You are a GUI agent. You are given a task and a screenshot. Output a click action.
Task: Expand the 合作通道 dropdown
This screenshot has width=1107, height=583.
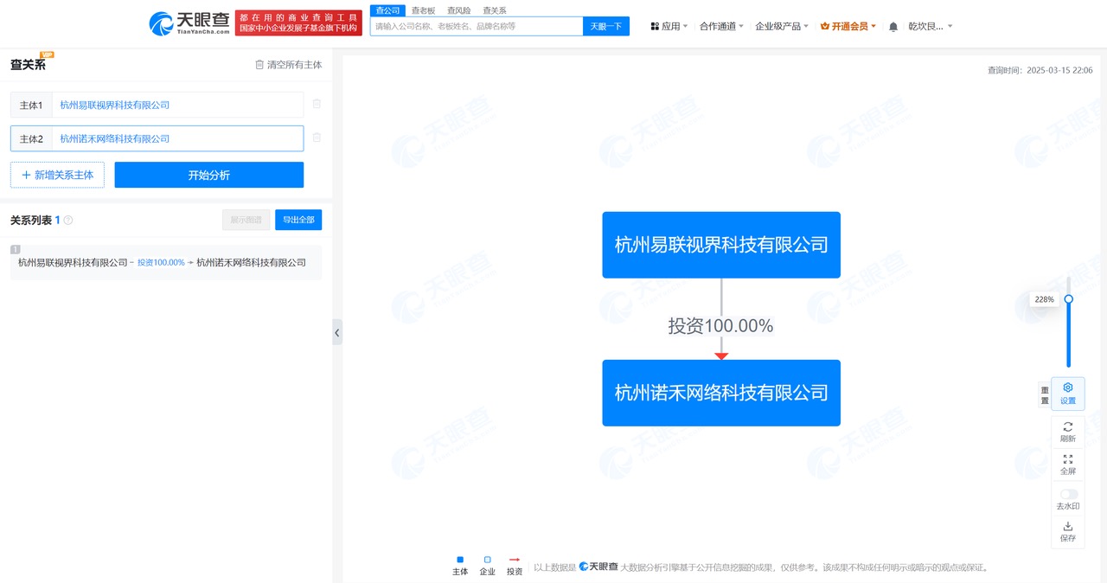pyautogui.click(x=722, y=27)
